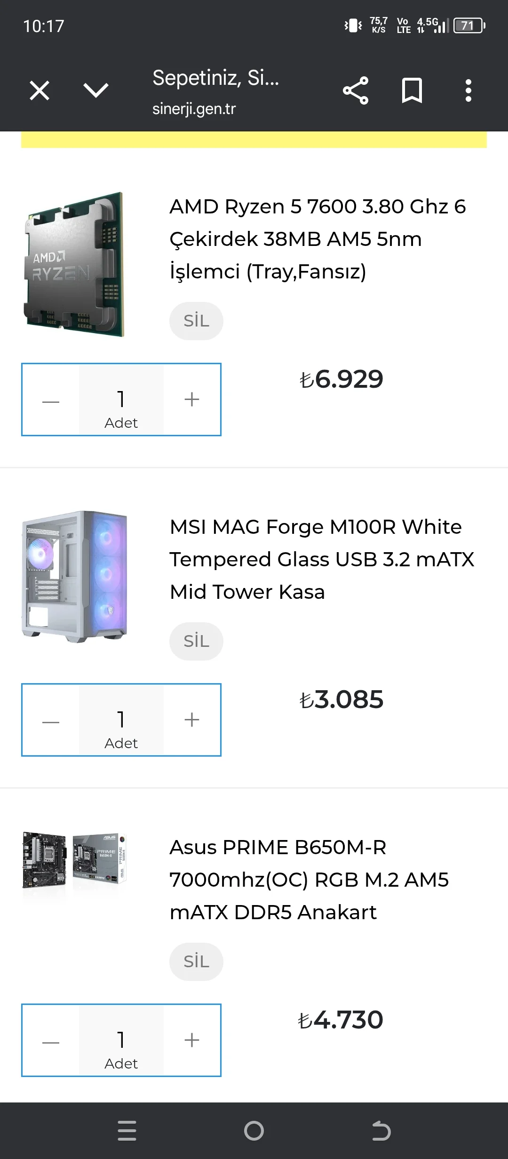Increase Asus PRIME B650M-R quantity
Viewport: 508px width, 1159px height.
192,1040
